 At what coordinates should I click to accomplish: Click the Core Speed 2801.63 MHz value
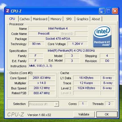(x=42, y=78)
